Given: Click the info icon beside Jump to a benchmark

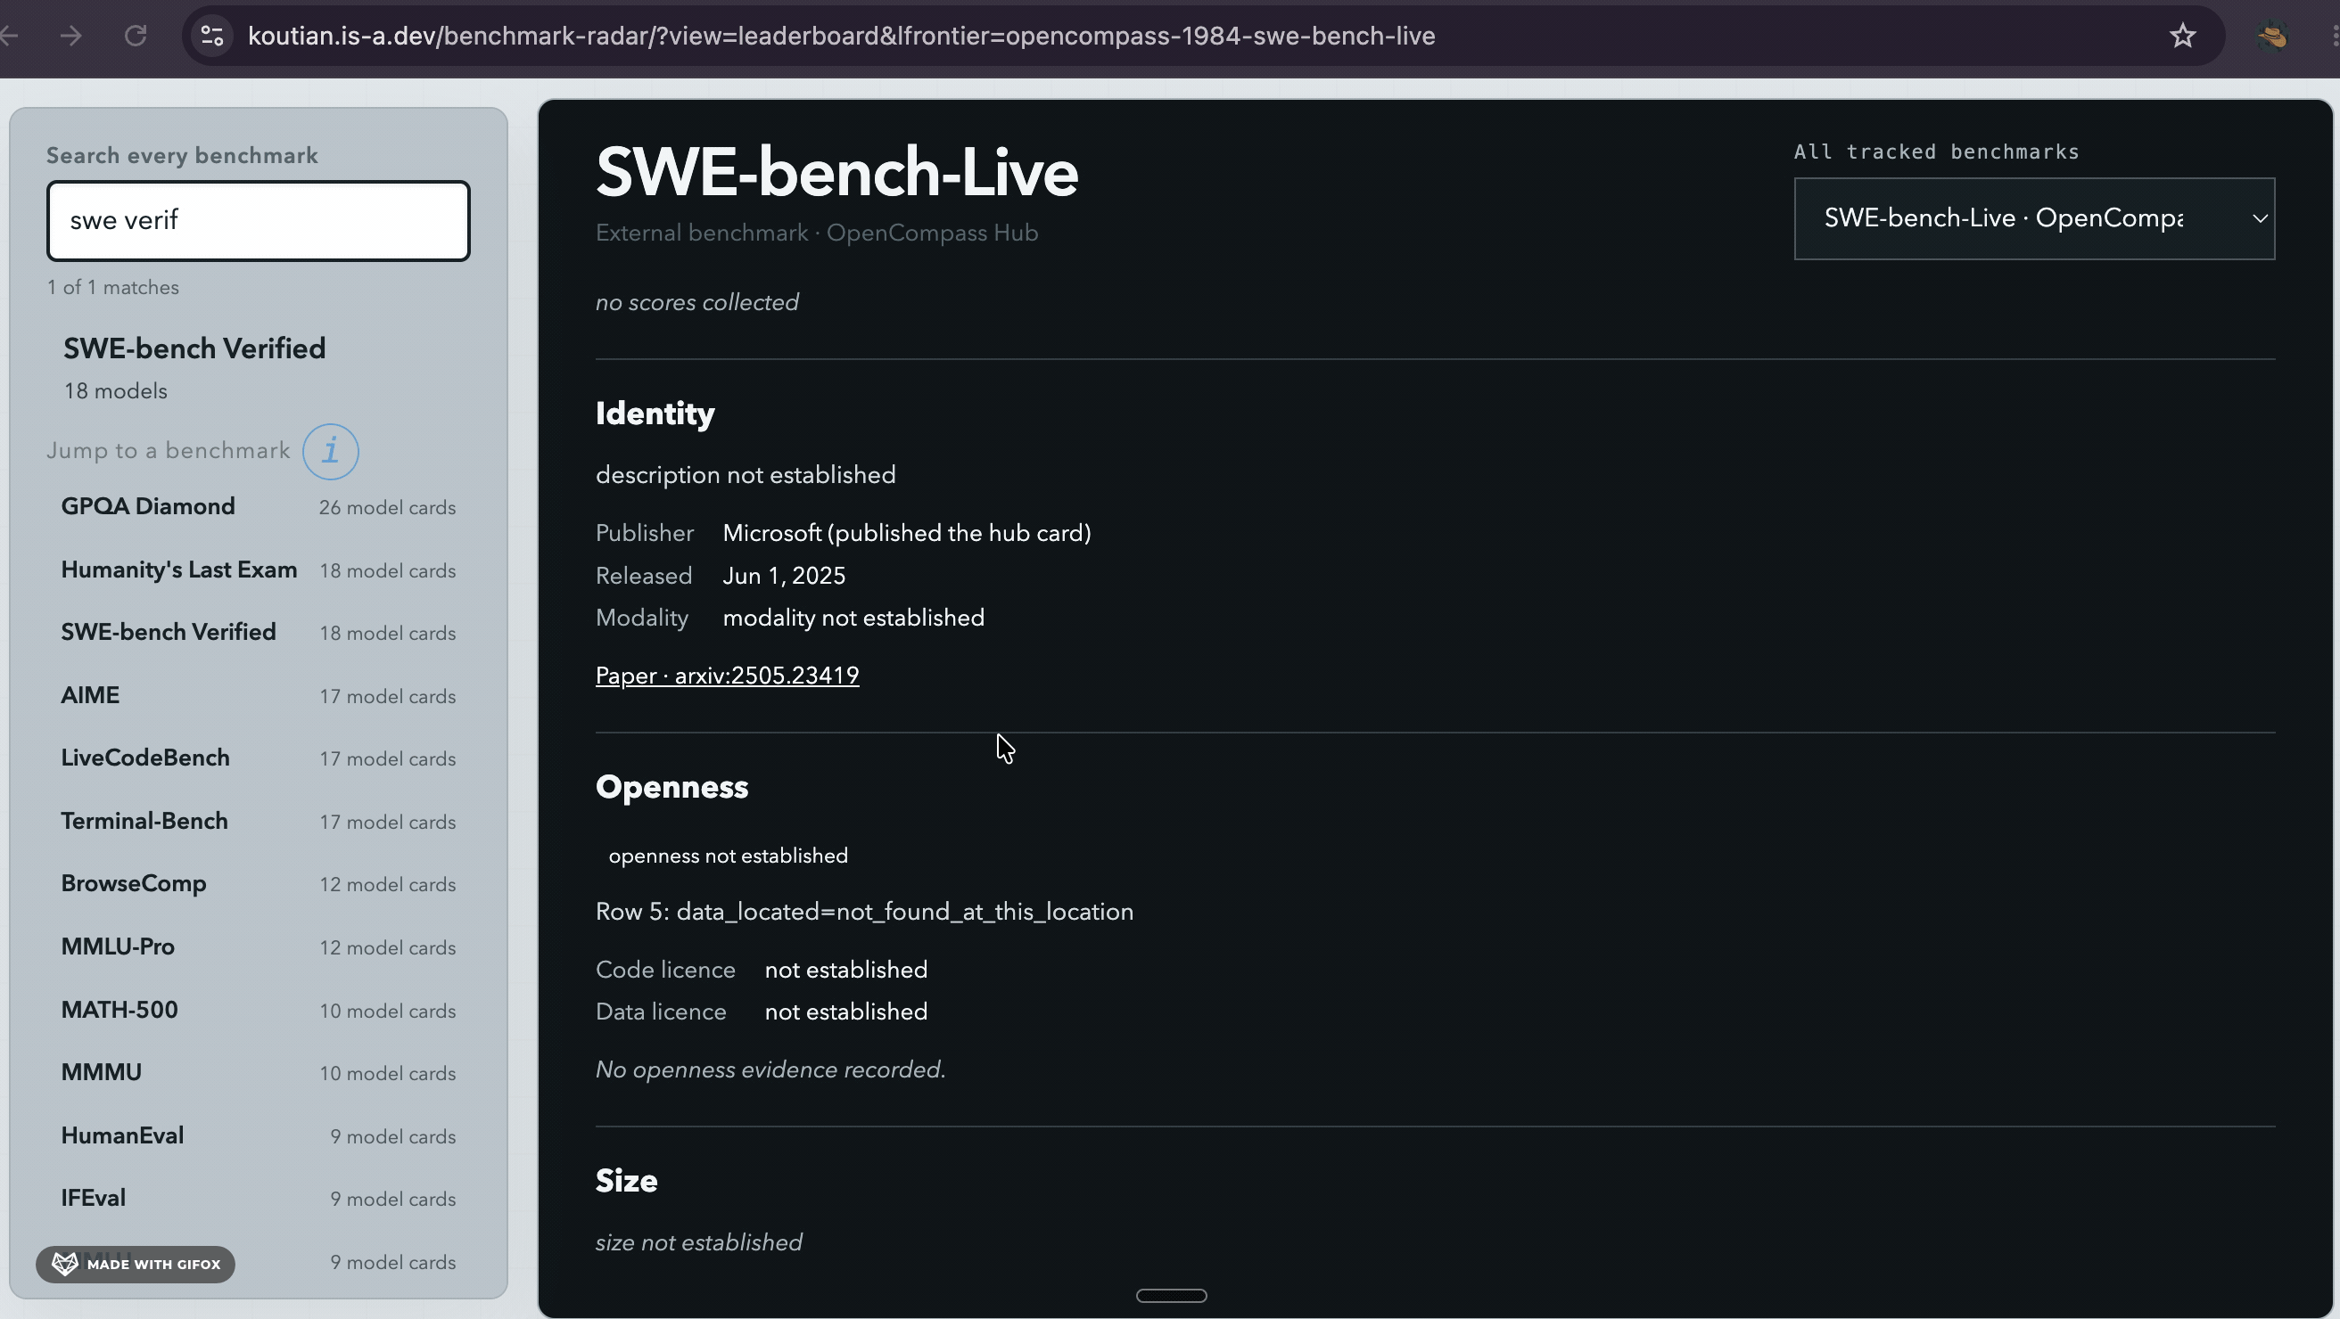Looking at the screenshot, I should pos(331,451).
